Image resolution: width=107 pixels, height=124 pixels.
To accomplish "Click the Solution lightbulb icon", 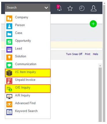I will [9, 57].
